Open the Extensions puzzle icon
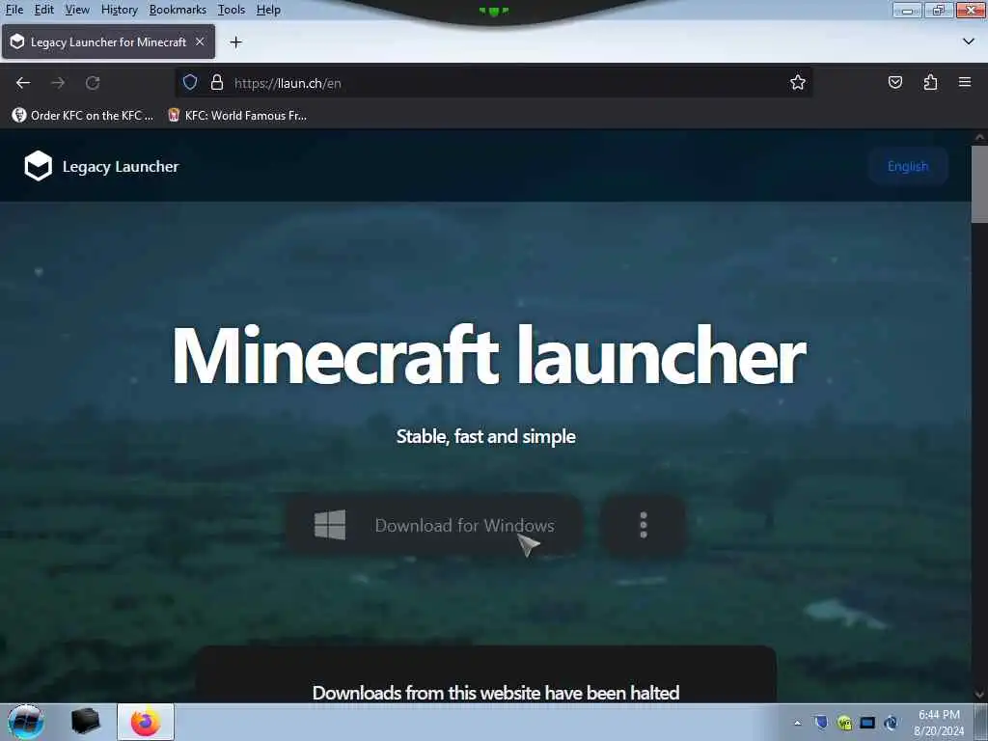The width and height of the screenshot is (988, 741). point(930,83)
